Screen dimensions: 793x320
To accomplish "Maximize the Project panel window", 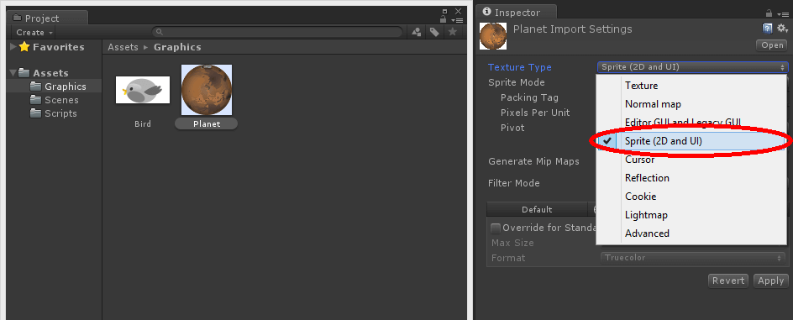I will tap(444, 11).
